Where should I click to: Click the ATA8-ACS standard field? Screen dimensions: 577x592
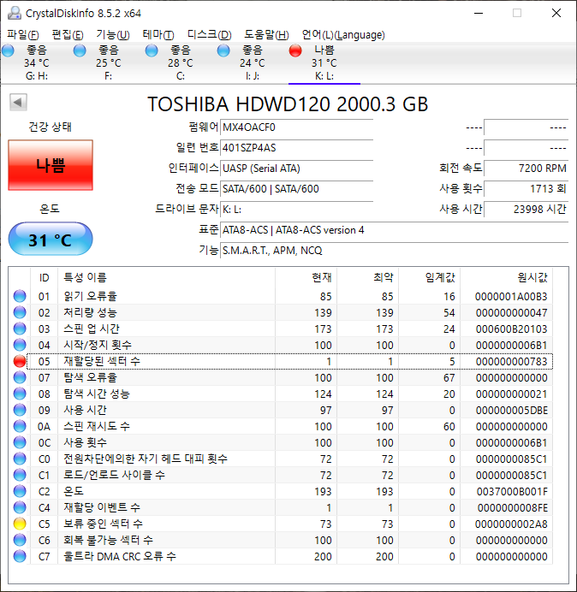point(394,230)
